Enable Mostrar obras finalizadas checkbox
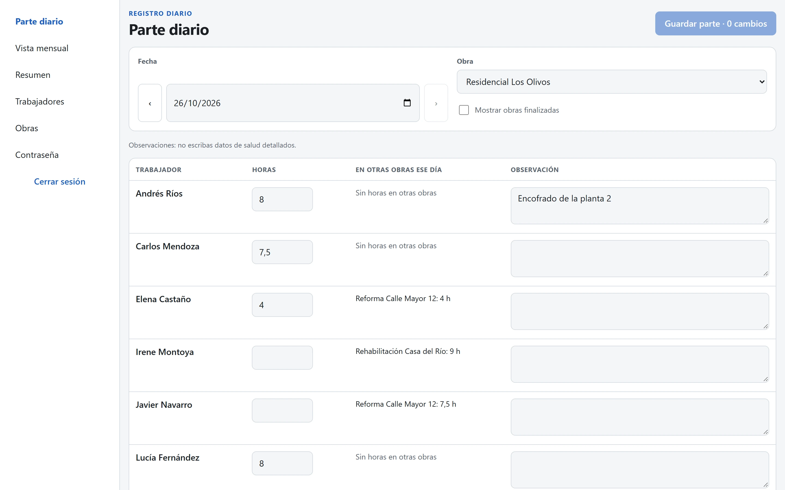This screenshot has height=490, width=785. (x=464, y=110)
